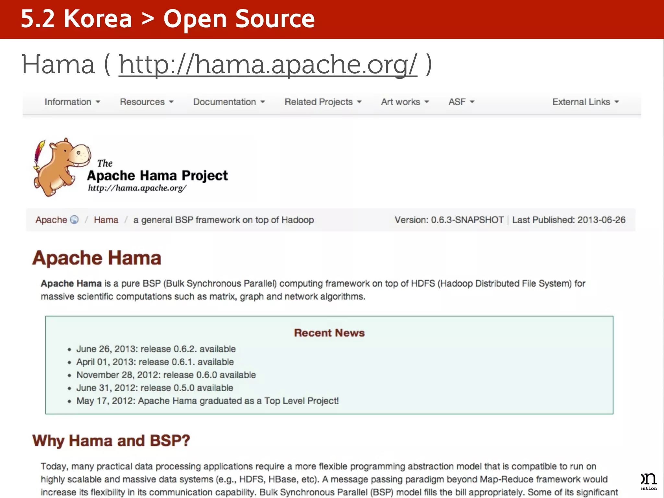Select the June 31, 2012 release 0.5.0 item
Image resolution: width=664 pixels, height=498 pixels.
[155, 388]
